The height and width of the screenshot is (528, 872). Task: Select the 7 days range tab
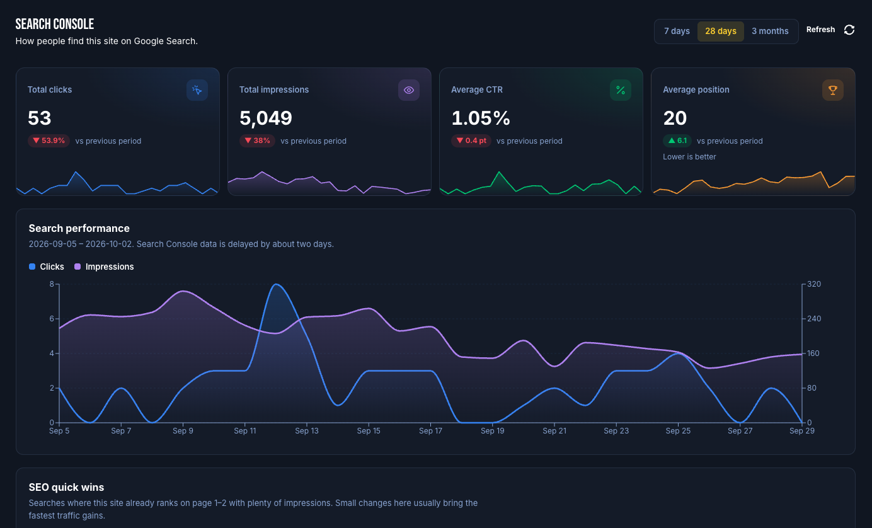[x=677, y=32]
